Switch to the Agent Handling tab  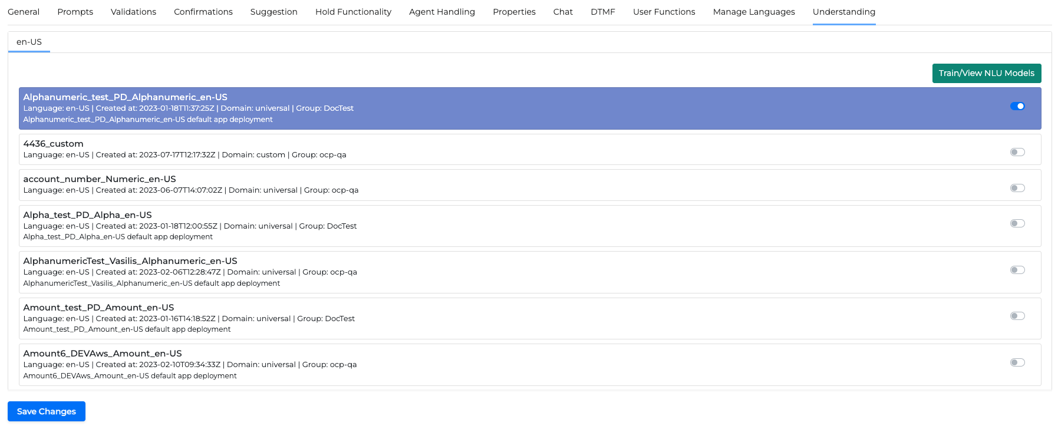point(441,12)
